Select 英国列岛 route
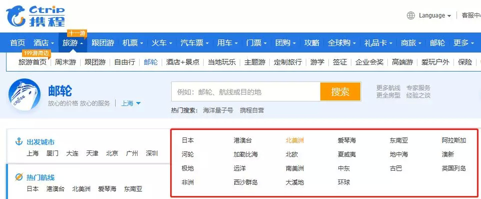Screen dimensions: 481x199 click(454, 168)
